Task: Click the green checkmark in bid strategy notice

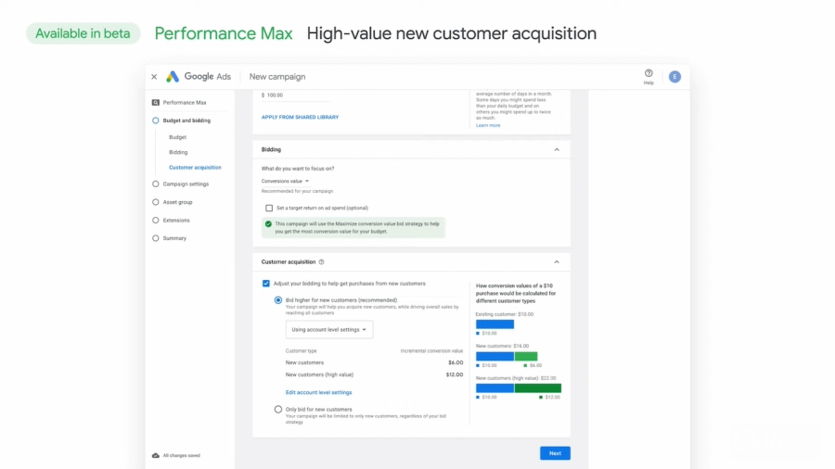Action: point(268,224)
